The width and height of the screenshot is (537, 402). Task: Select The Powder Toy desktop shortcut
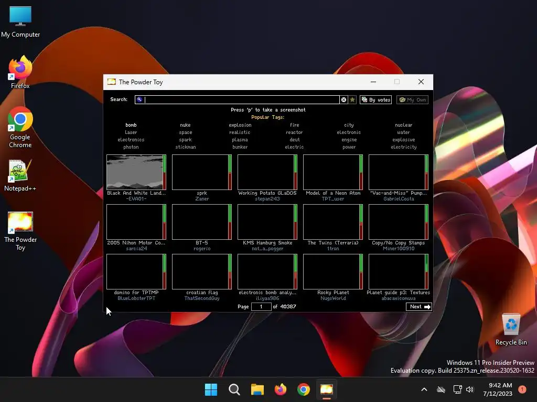20,231
